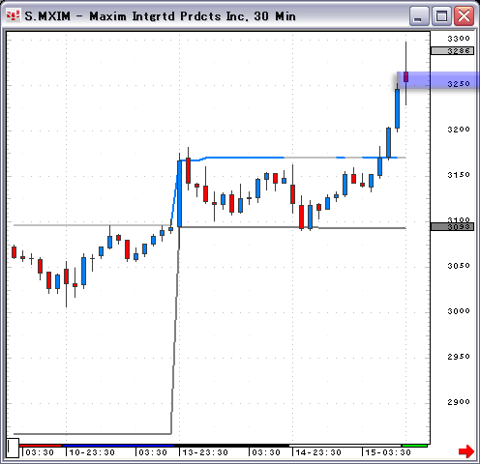The height and width of the screenshot is (464, 480).
Task: Minimize the S.MXIM chart window
Action: [419, 15]
